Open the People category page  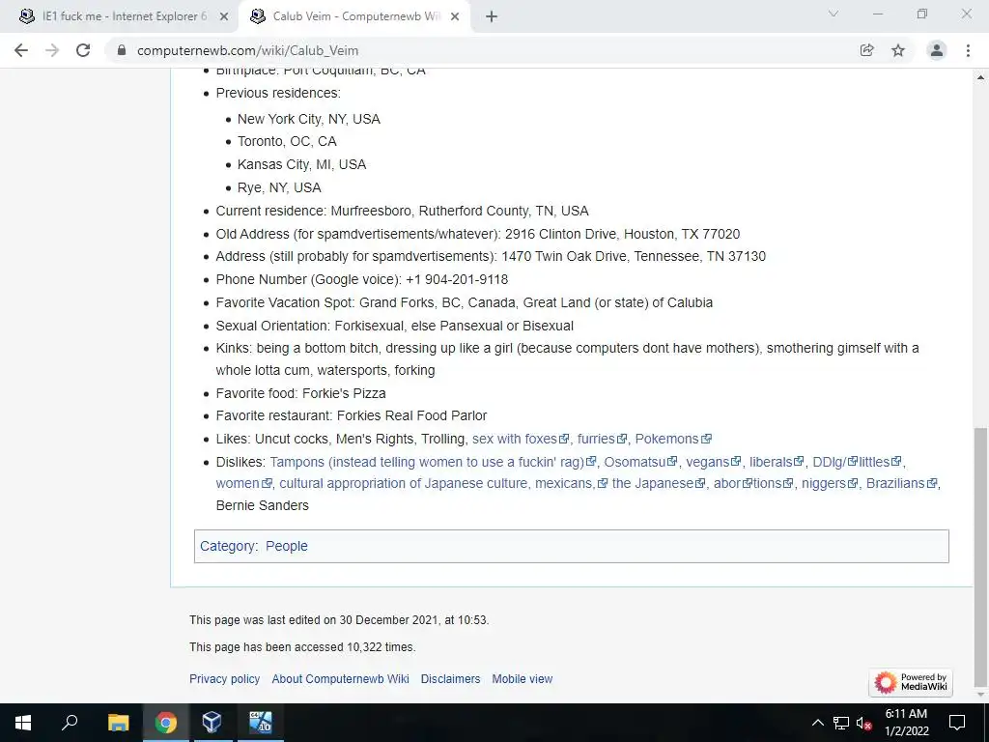point(286,547)
